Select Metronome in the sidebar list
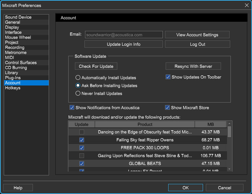Viewport: 252px width, 194px height. pyautogui.click(x=26, y=53)
